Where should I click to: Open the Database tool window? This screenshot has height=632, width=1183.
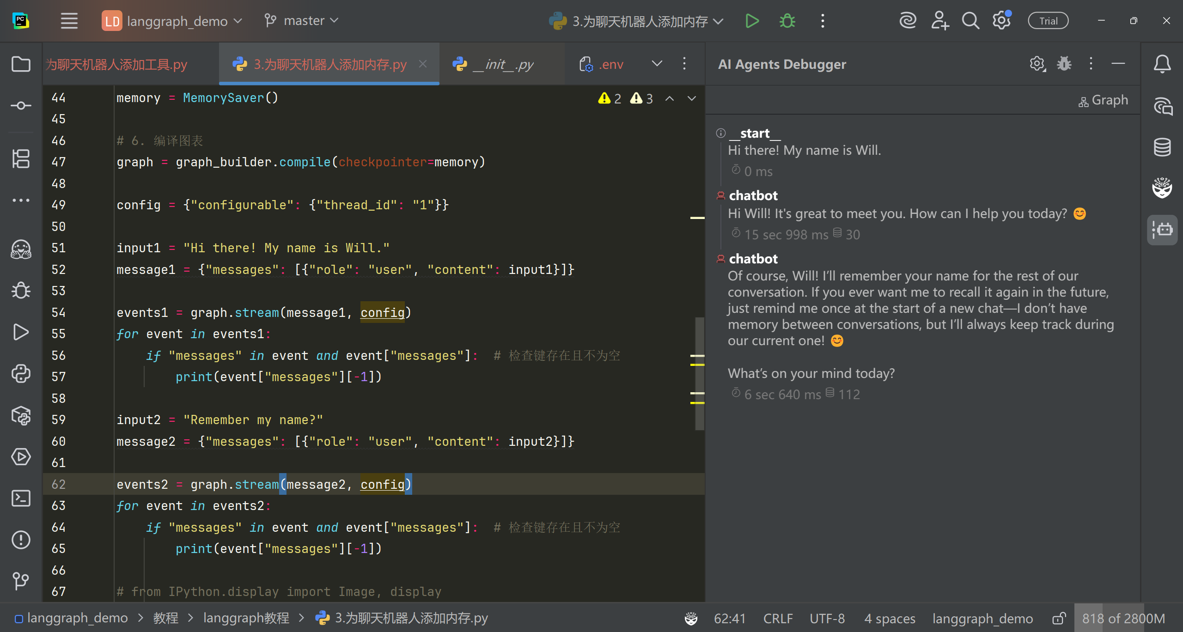point(1162,147)
